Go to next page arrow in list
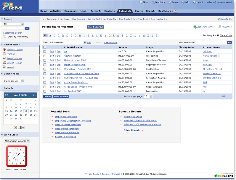 (224, 96)
